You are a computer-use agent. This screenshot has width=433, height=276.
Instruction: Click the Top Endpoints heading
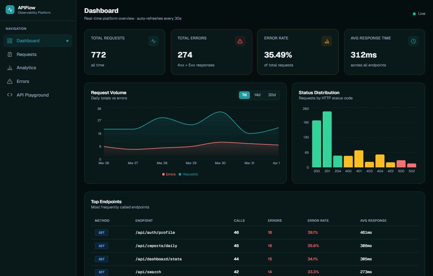point(106,202)
